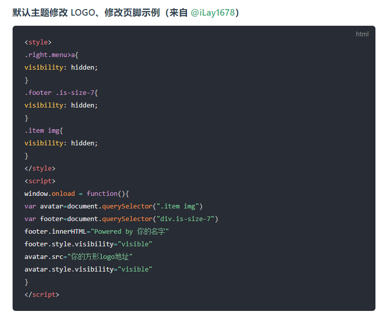Image resolution: width=382 pixels, height=320 pixels.
Task: Open the @iLay1678 author link
Action: click(x=213, y=13)
